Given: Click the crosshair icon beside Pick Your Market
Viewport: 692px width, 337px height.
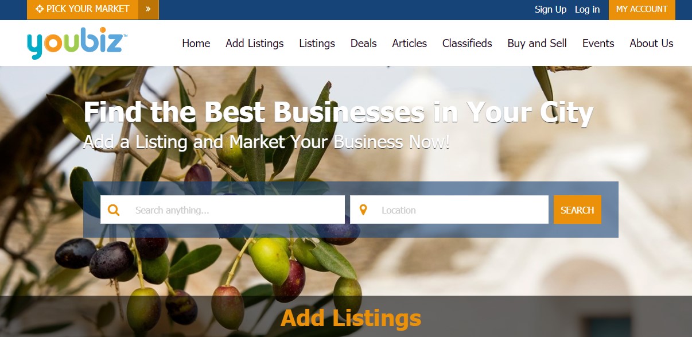Looking at the screenshot, I should 40,9.
